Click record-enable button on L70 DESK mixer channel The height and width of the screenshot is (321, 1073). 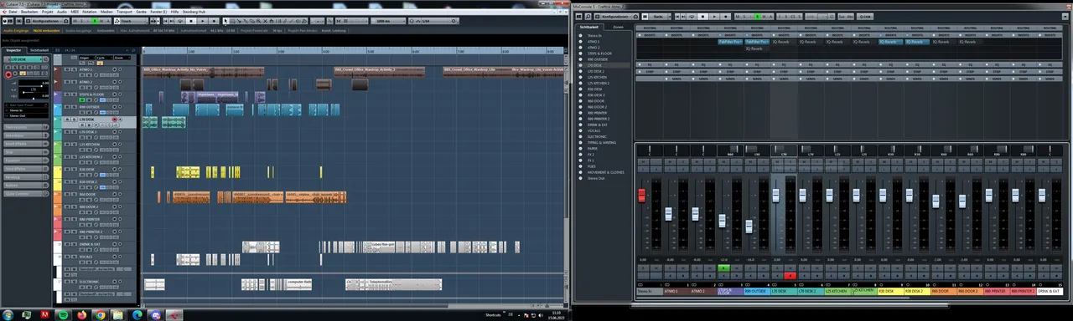click(x=790, y=276)
